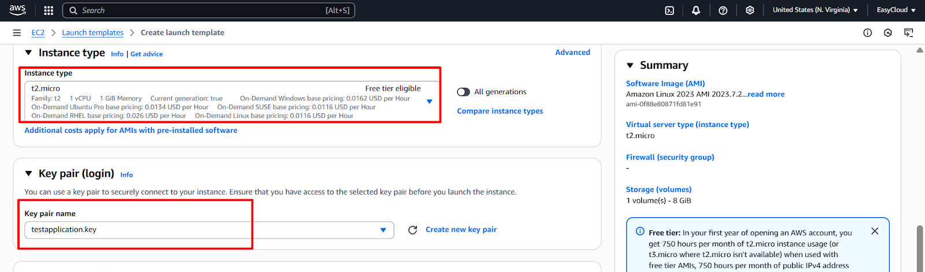Open Info link next to Instance type
Screen dimensions: 925x272
(117, 54)
